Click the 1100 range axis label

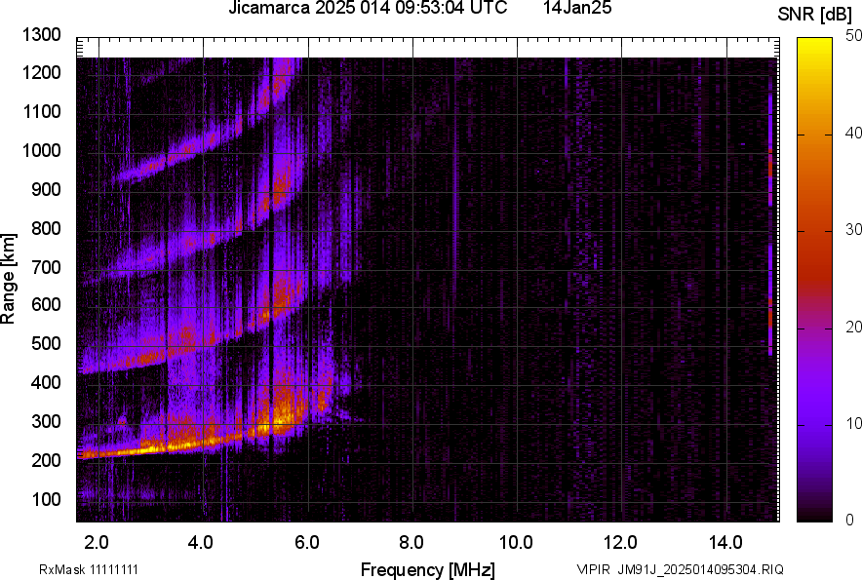pos(41,111)
